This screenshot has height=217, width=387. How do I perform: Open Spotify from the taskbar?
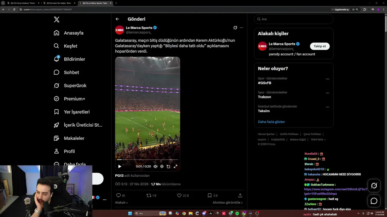pos(237,213)
